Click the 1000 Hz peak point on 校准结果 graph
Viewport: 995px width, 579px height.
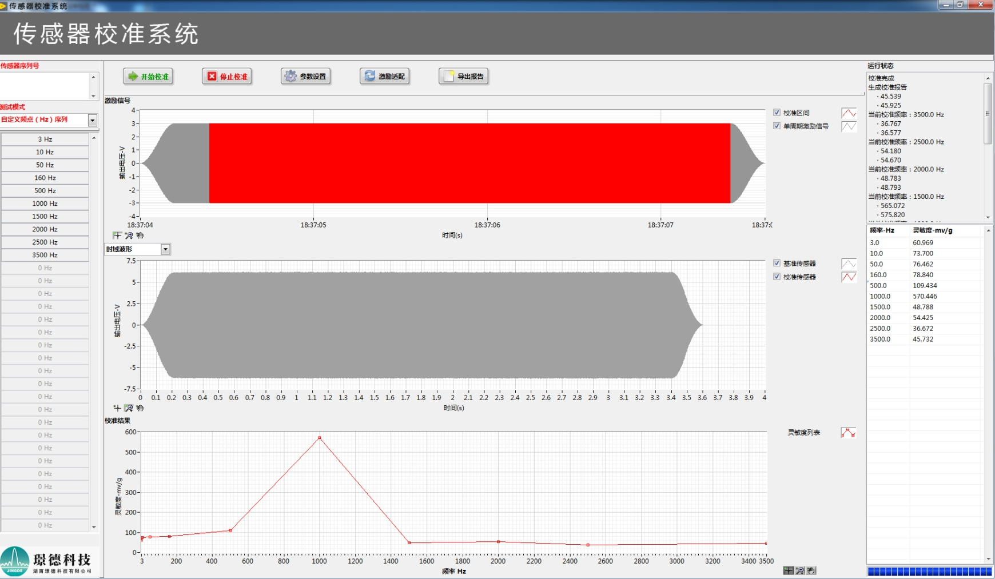click(320, 438)
